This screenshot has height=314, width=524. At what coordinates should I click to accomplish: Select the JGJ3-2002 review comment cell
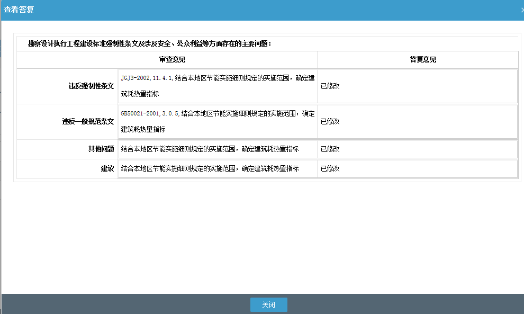216,86
